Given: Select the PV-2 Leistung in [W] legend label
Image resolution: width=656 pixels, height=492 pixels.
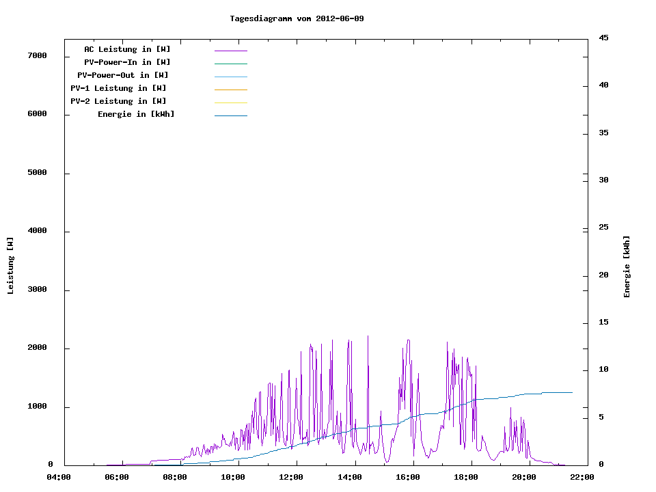Looking at the screenshot, I should click(118, 101).
